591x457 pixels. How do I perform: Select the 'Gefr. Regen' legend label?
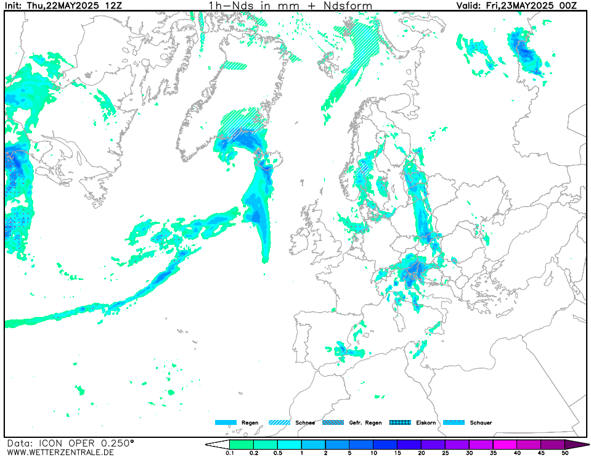pos(365,422)
